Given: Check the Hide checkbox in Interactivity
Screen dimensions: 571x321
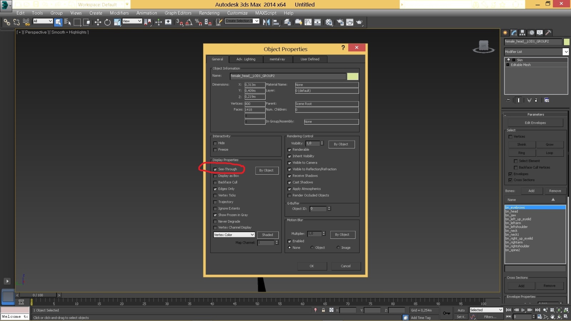Looking at the screenshot, I should (x=215, y=143).
